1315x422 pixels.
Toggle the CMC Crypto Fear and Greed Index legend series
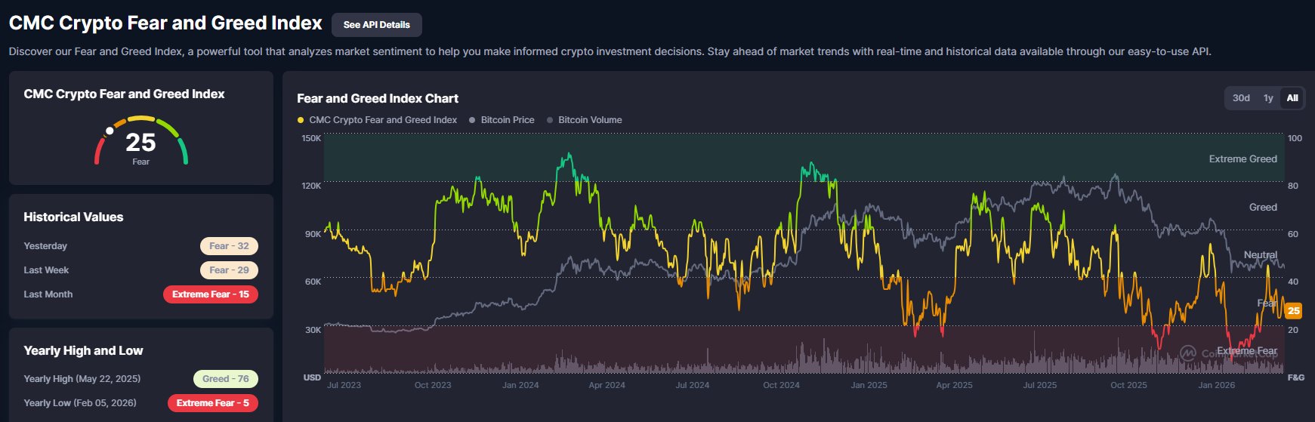377,120
